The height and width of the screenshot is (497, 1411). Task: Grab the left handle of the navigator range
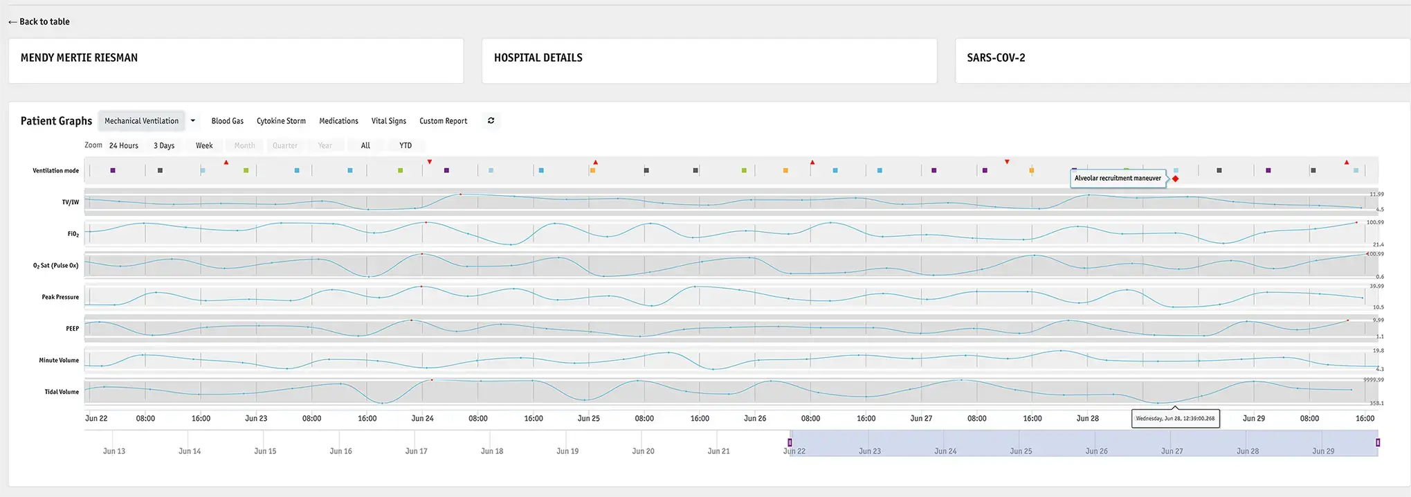[x=790, y=442]
